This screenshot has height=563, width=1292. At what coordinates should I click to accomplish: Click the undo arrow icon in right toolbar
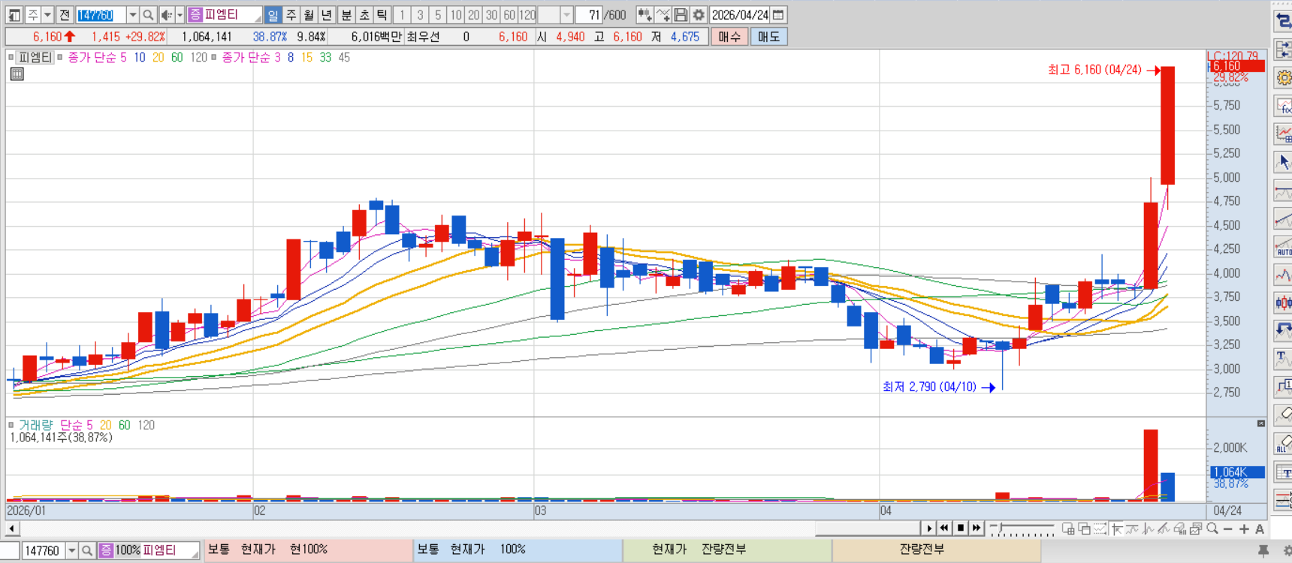[1283, 331]
